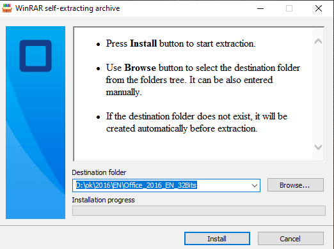
Task: Cancel the installation
Action: (290, 239)
